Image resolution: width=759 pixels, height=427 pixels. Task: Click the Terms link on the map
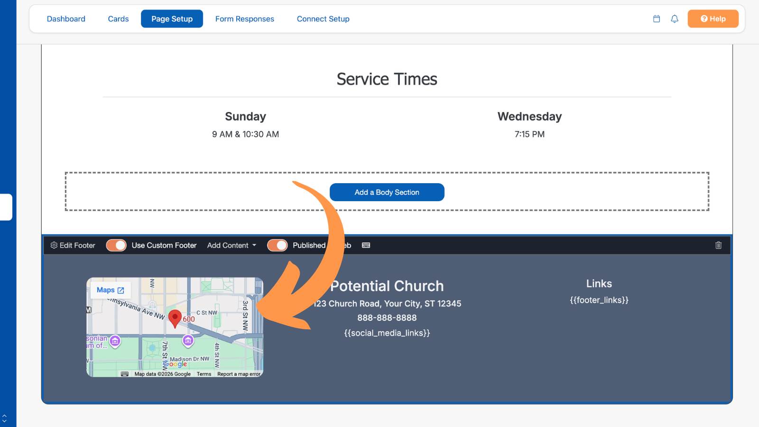click(x=204, y=374)
